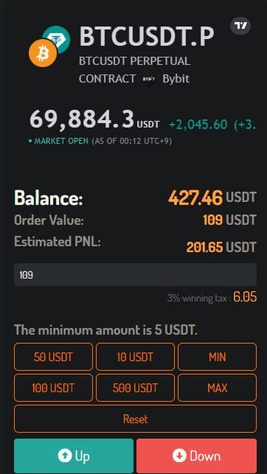This screenshot has width=267, height=474.
Task: Reset the order amount
Action: coord(135,419)
